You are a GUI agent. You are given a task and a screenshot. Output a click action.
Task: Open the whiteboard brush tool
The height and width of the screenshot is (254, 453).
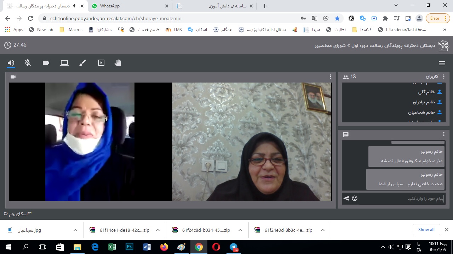point(82,63)
